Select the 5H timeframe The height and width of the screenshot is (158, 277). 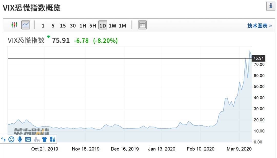click(93, 26)
